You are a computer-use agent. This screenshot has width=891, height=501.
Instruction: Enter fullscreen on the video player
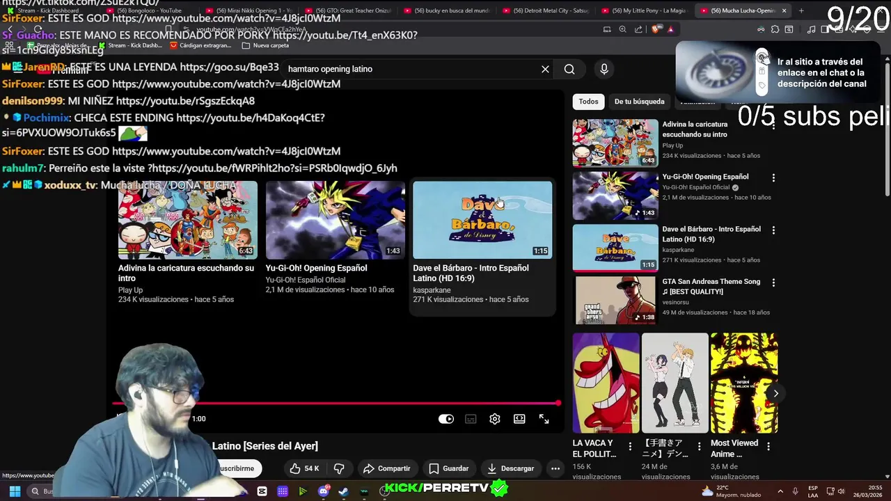pos(544,419)
